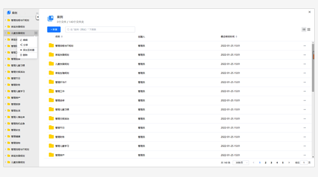Screen dimensions: 318x177
Task: Click the 案例 library icon in the sidebar header
Action: 9,13
